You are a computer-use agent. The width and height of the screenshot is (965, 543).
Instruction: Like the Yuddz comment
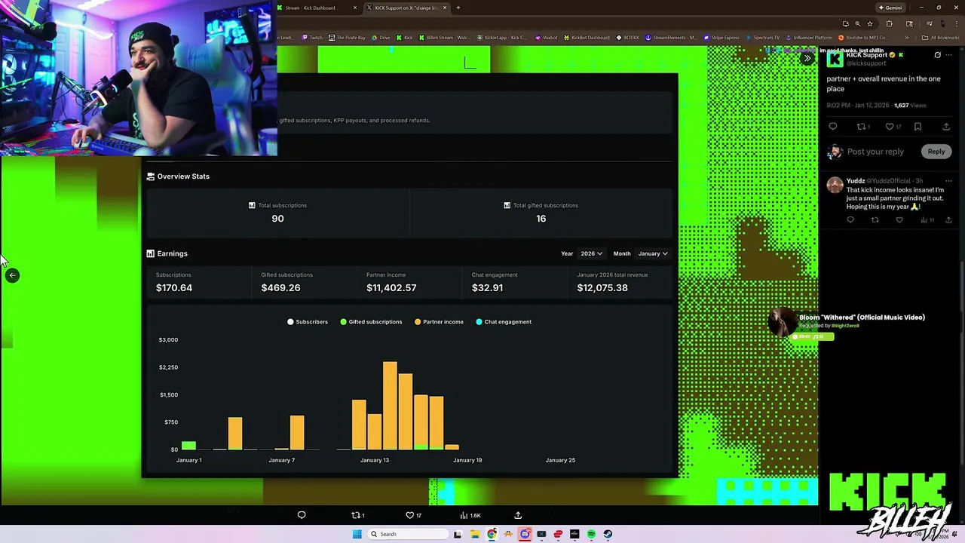(x=899, y=220)
